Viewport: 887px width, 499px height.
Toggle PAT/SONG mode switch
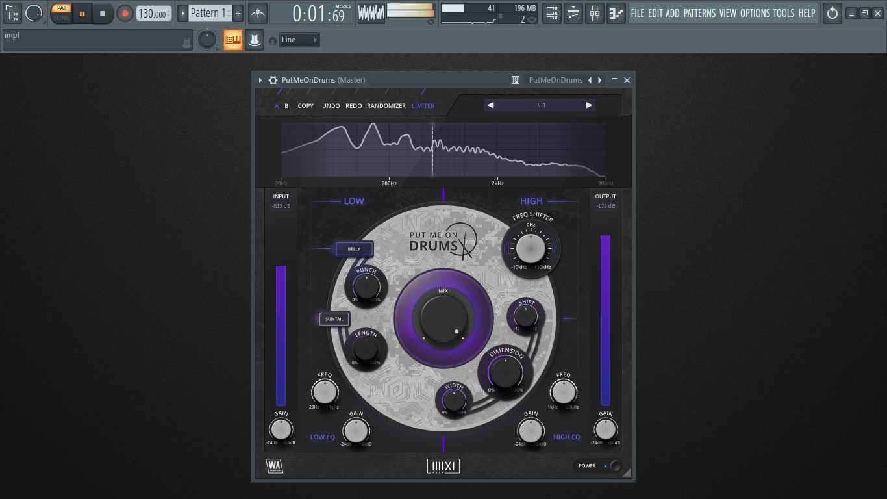pyautogui.click(x=62, y=13)
